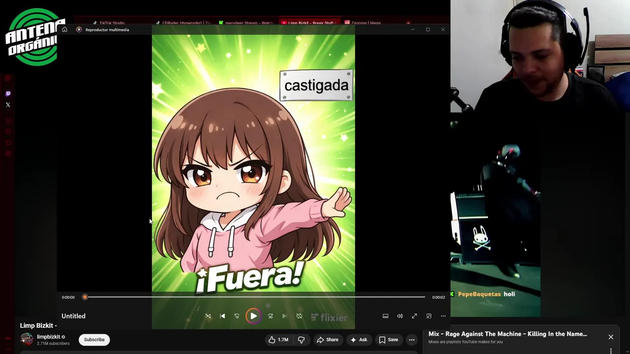
Task: Click the PepeBaquetas chat message holi
Action: coord(486,294)
